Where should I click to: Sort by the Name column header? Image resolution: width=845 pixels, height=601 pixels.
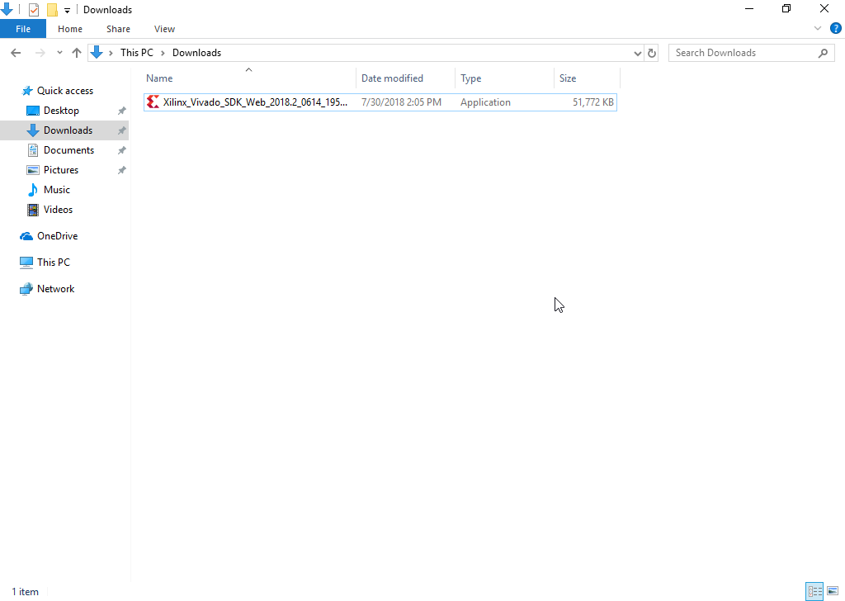tap(249, 78)
